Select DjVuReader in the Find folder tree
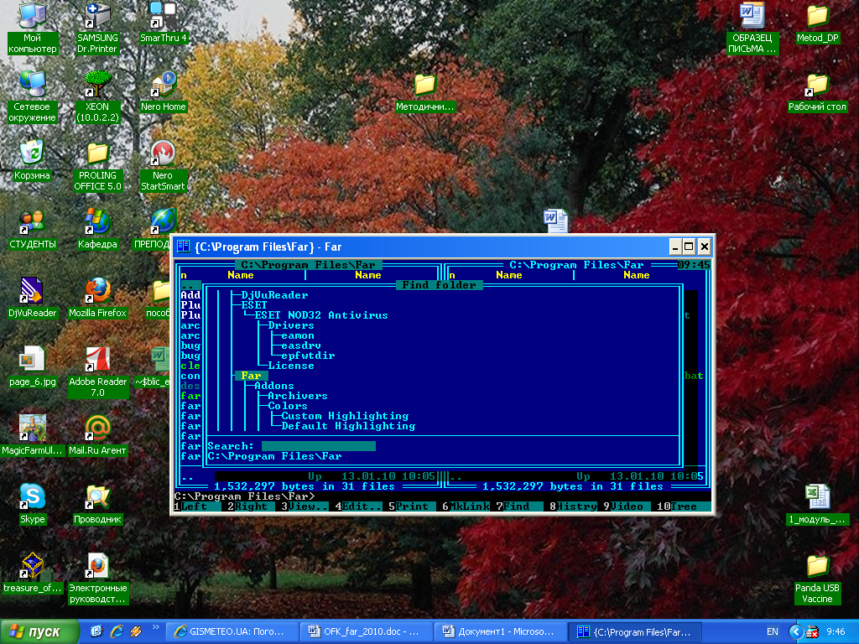The image size is (859, 644). tap(274, 295)
